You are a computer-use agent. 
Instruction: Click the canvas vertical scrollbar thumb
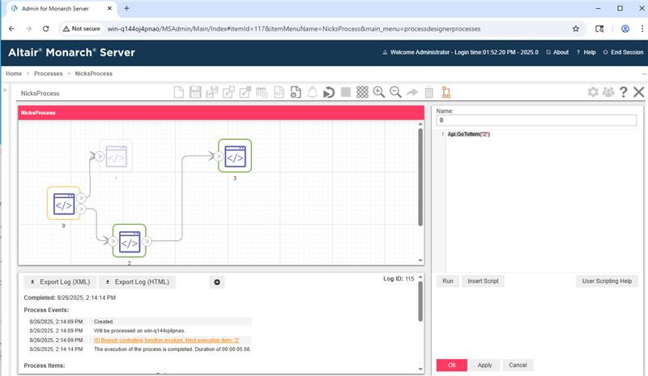pos(420,177)
